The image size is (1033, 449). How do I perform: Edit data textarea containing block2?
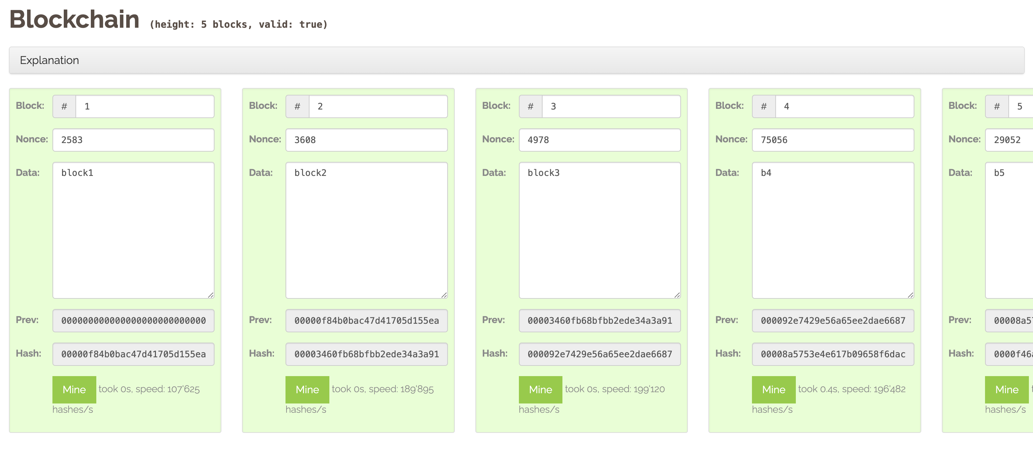click(366, 230)
